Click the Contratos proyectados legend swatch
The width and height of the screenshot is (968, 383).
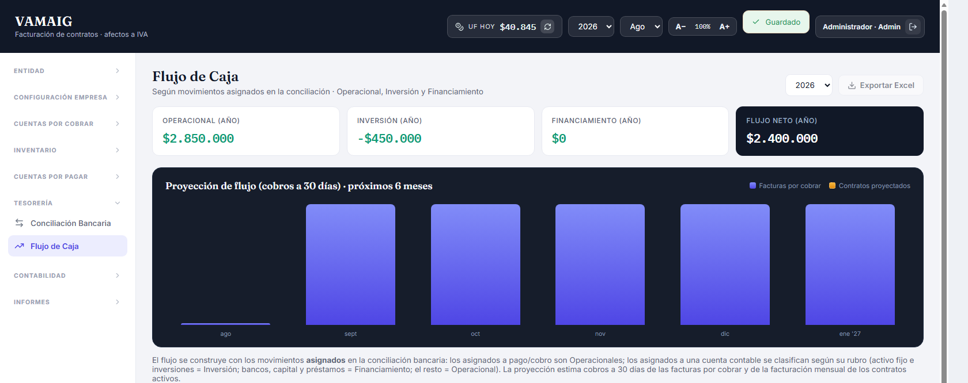[832, 186]
